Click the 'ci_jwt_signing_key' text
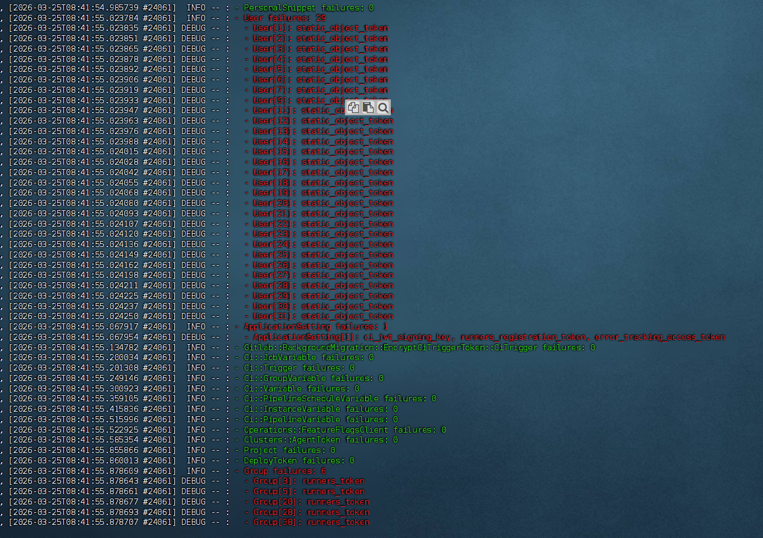This screenshot has height=538, width=763. pyautogui.click(x=407, y=337)
